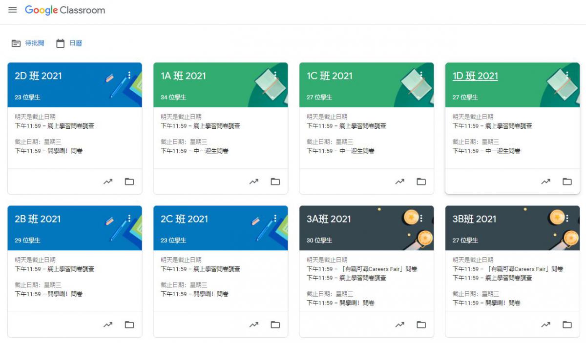Open Drive folder icon for 2C 班 2021
This screenshot has height=343, width=586.
[275, 324]
